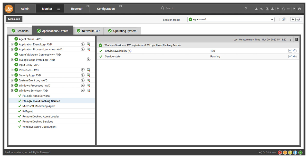This screenshot has height=158, width=308.
Task: Select Azure VM Agent Connectivity - AVD
Action: pos(40,54)
